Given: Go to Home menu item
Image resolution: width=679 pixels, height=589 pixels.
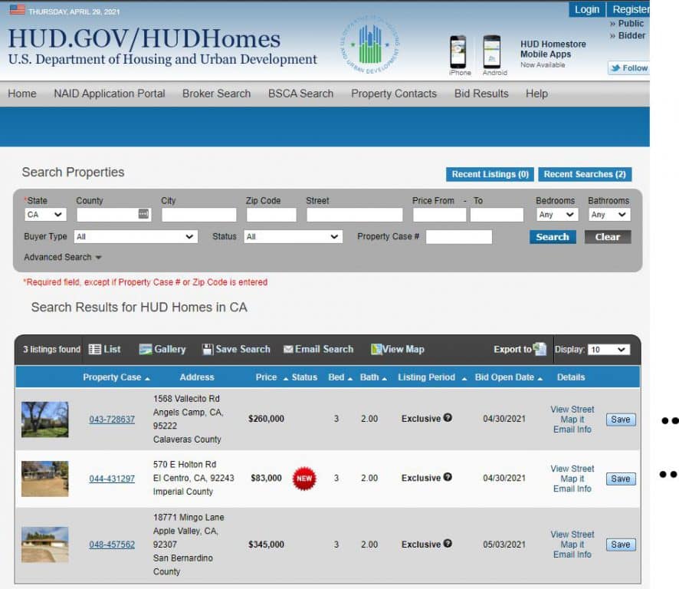Looking at the screenshot, I should [22, 94].
